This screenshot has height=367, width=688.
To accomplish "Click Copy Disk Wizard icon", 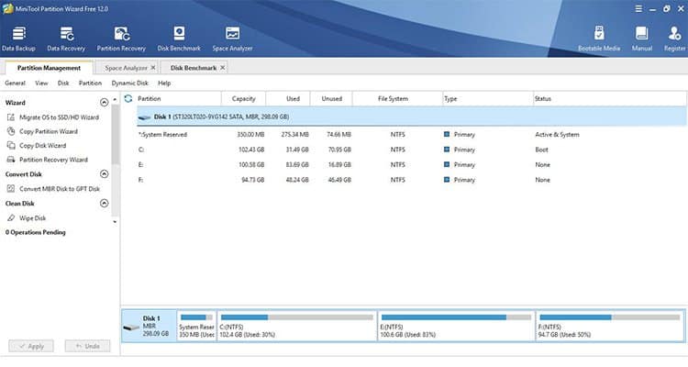I will tap(11, 145).
